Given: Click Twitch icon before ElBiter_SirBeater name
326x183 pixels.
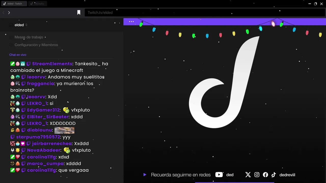Looking at the screenshot, I should 23,117.
